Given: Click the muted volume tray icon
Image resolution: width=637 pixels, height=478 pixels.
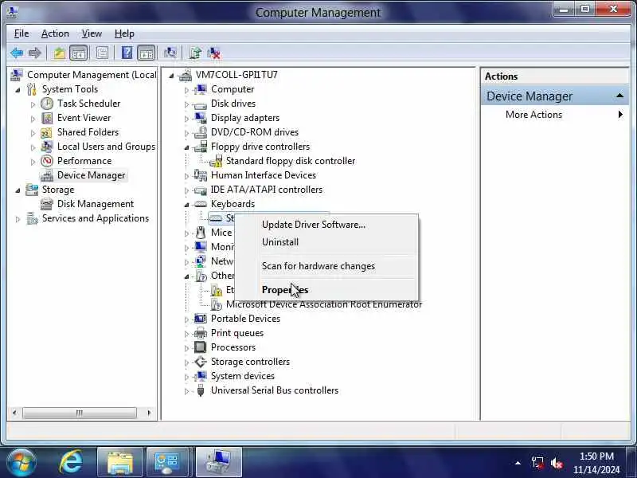Looking at the screenshot, I should tap(557, 463).
